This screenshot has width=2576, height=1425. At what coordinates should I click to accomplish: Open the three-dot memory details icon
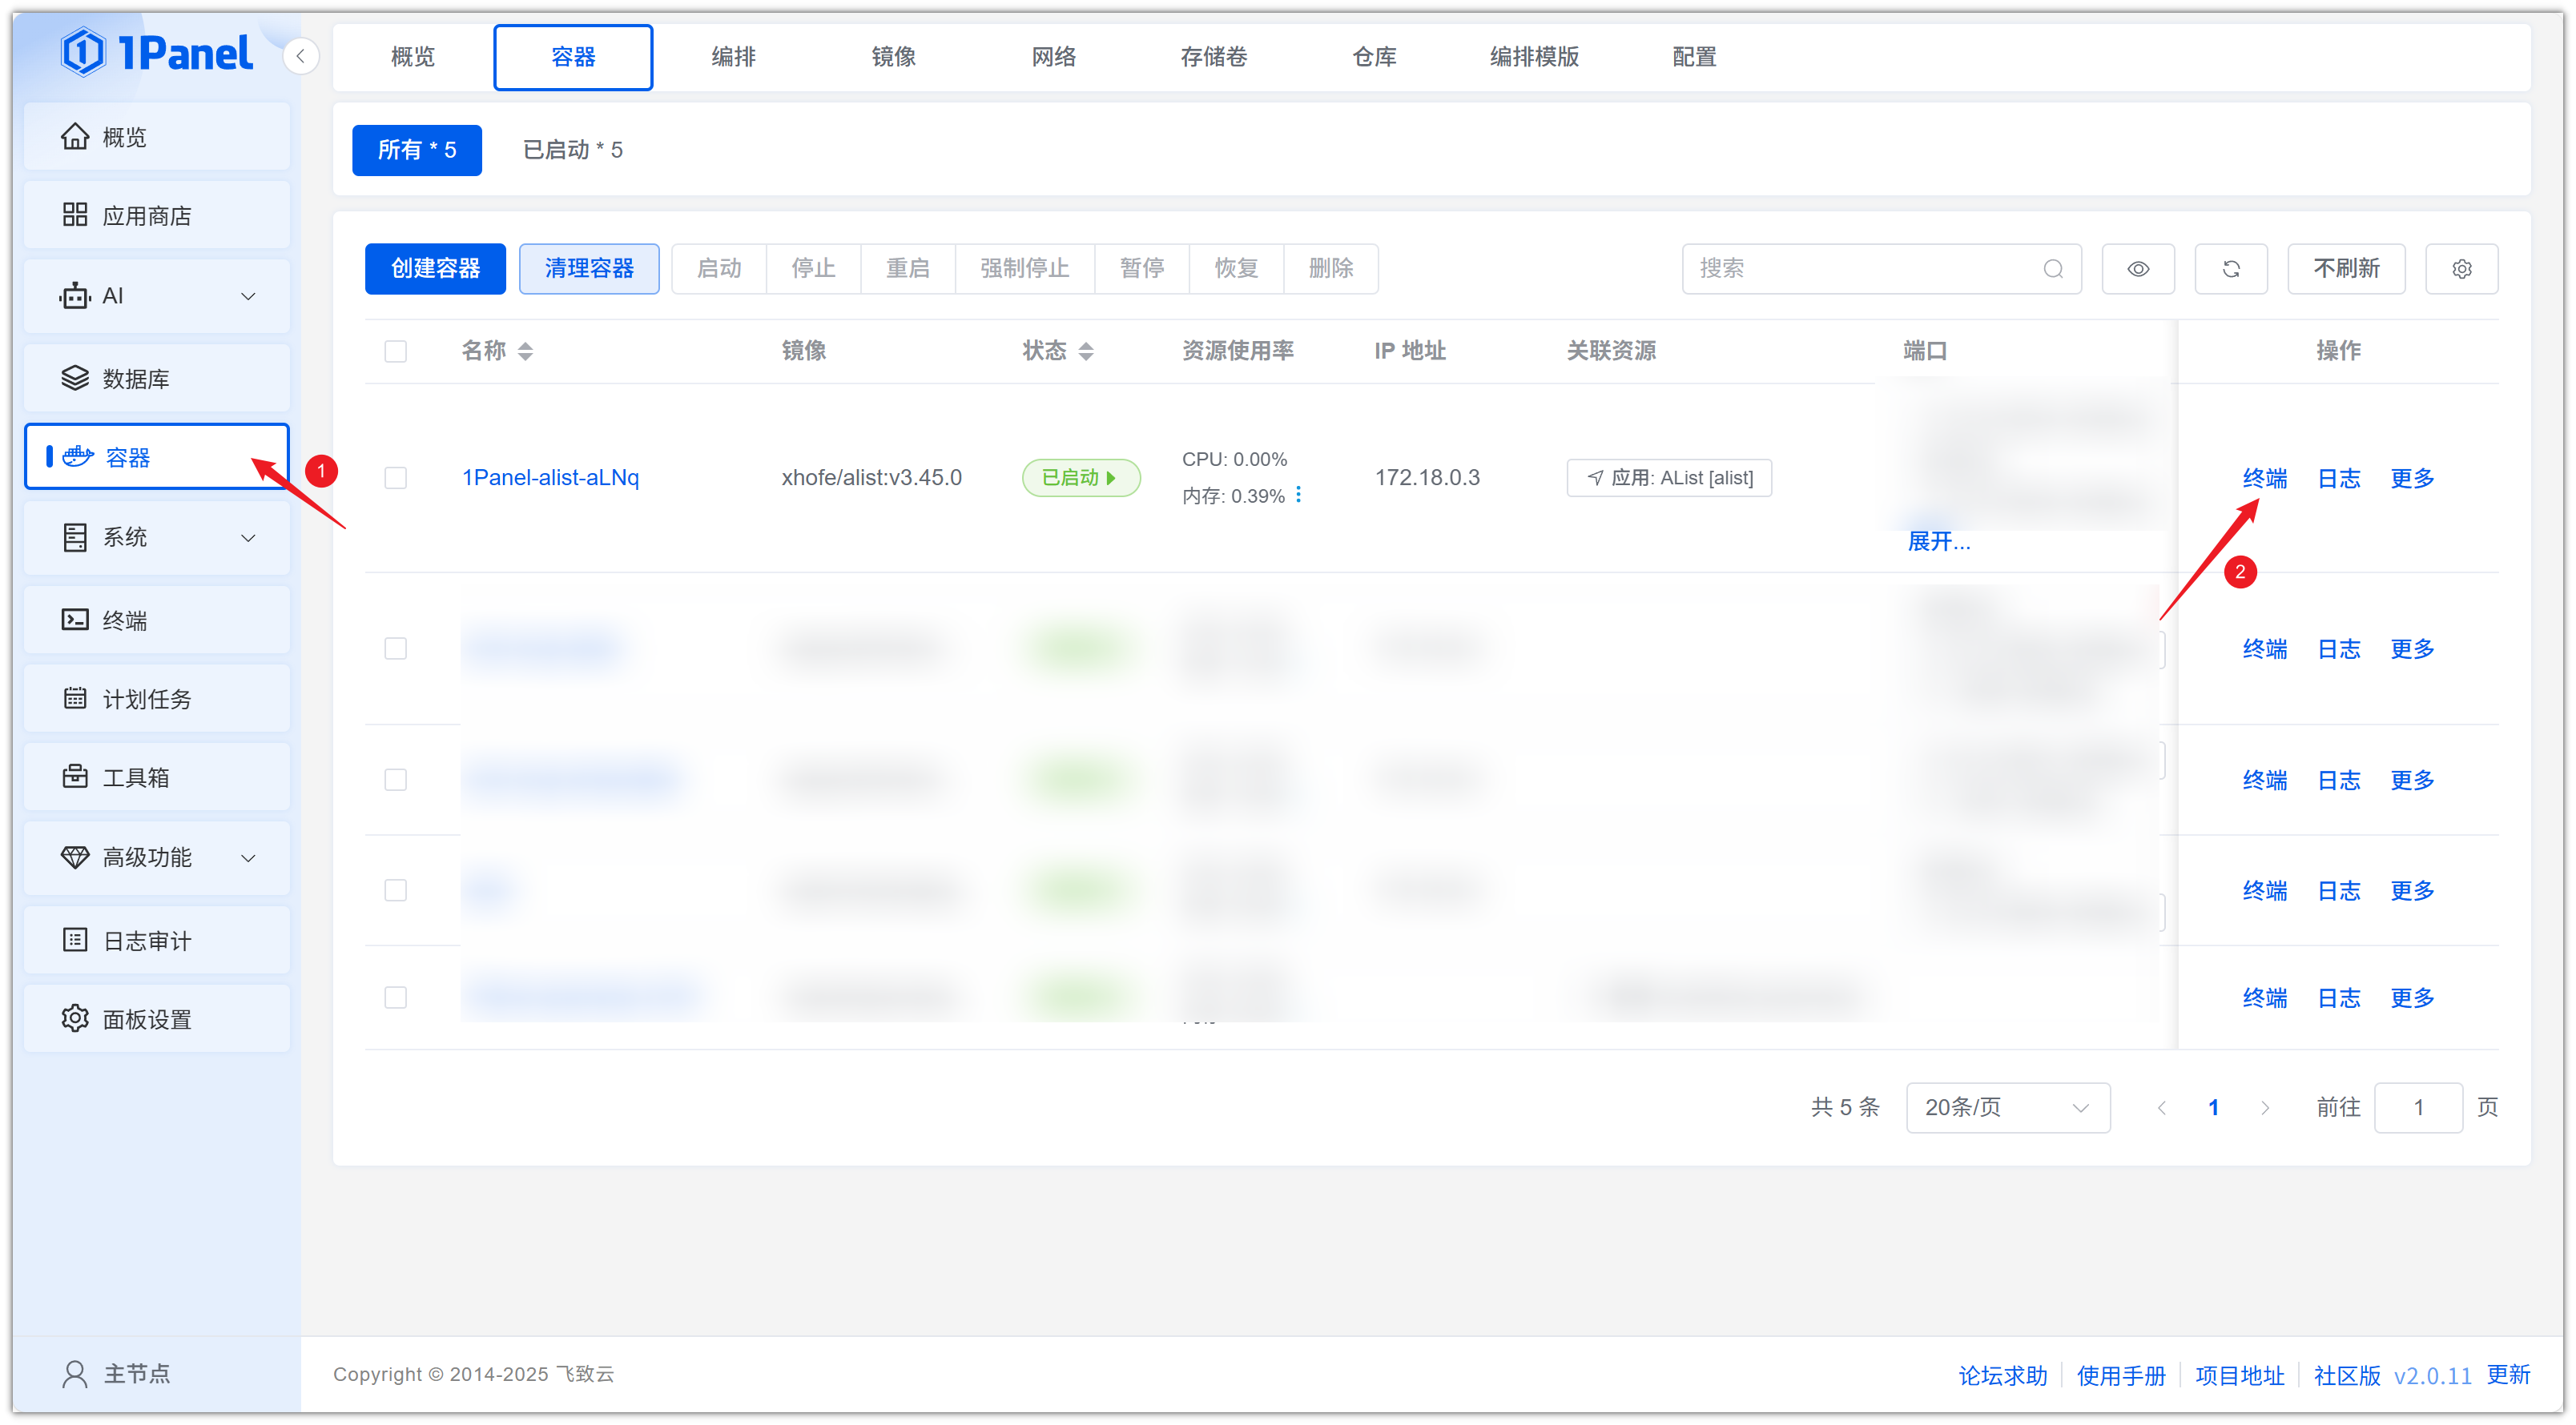click(x=1298, y=495)
